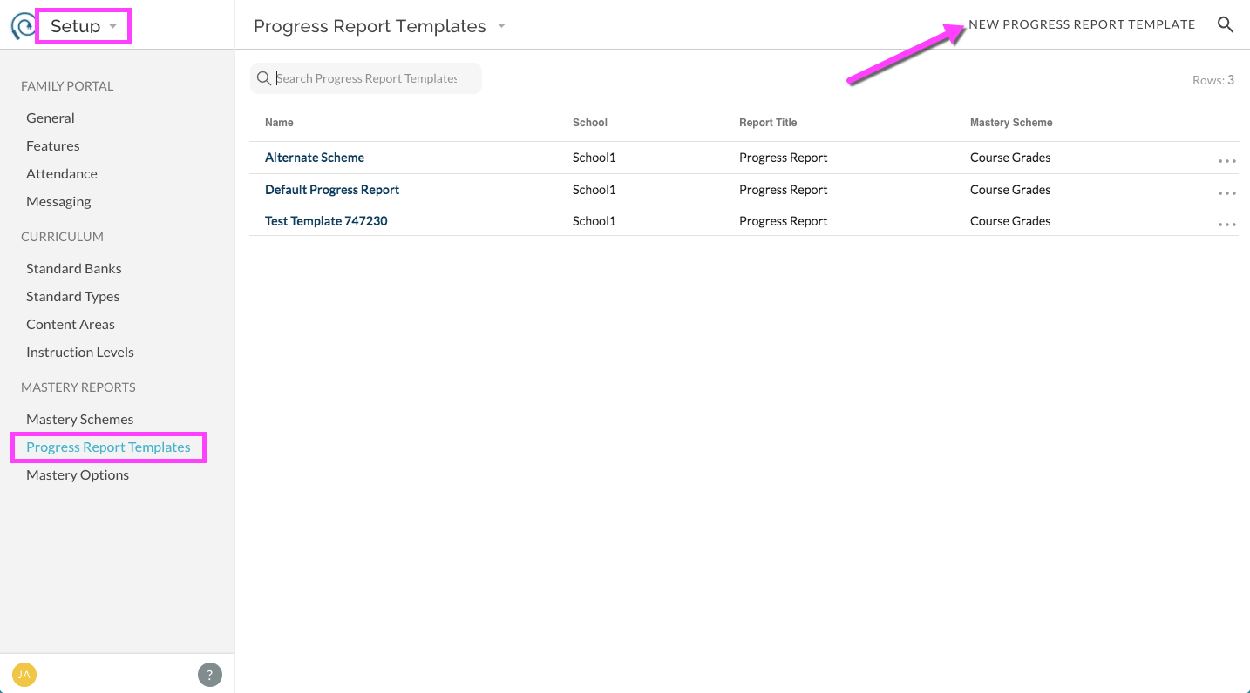Open the help question mark icon
1250x693 pixels.
click(x=209, y=674)
